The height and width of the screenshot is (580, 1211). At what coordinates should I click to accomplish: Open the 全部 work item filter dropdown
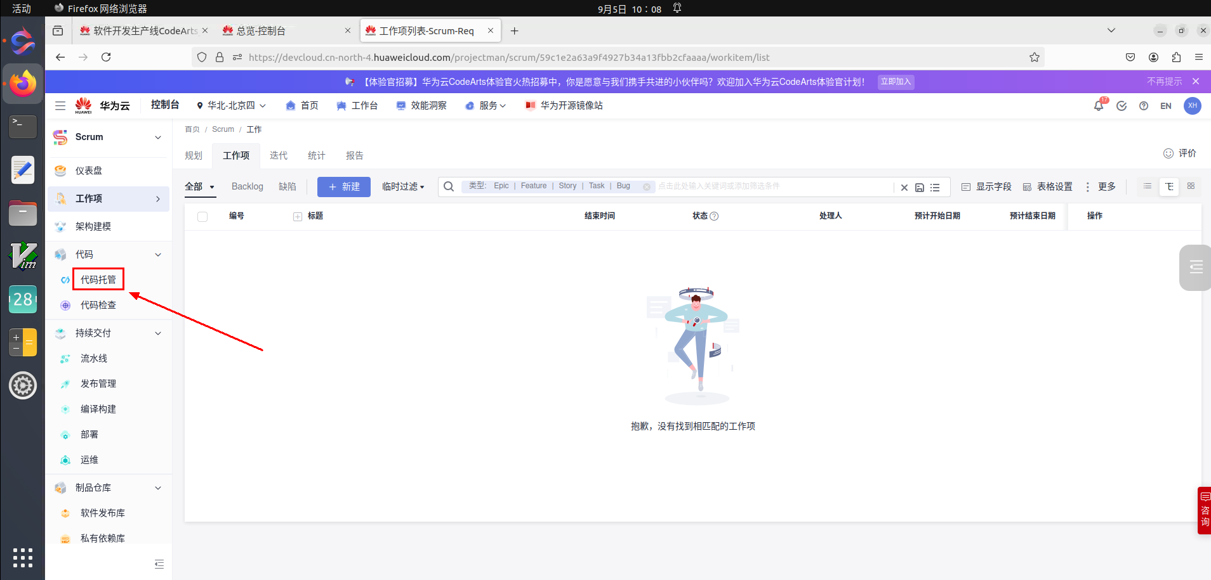(x=200, y=186)
